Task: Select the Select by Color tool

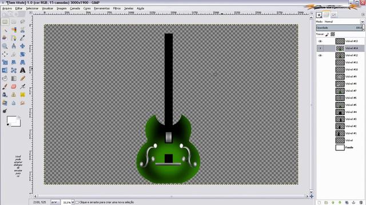Action: [x=14, y=30]
